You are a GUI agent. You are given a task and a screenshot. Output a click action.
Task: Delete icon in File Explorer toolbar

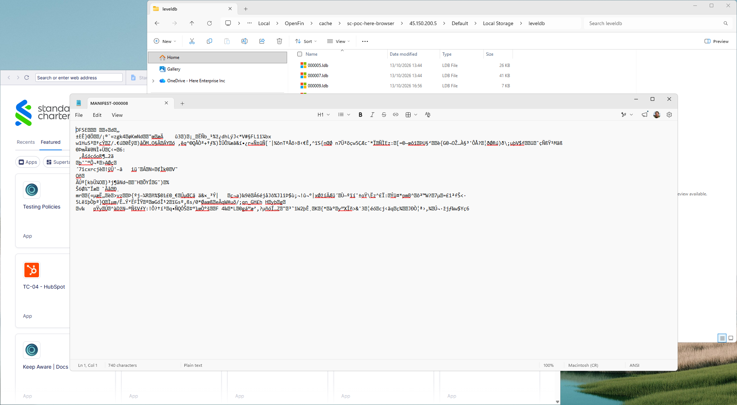(279, 41)
